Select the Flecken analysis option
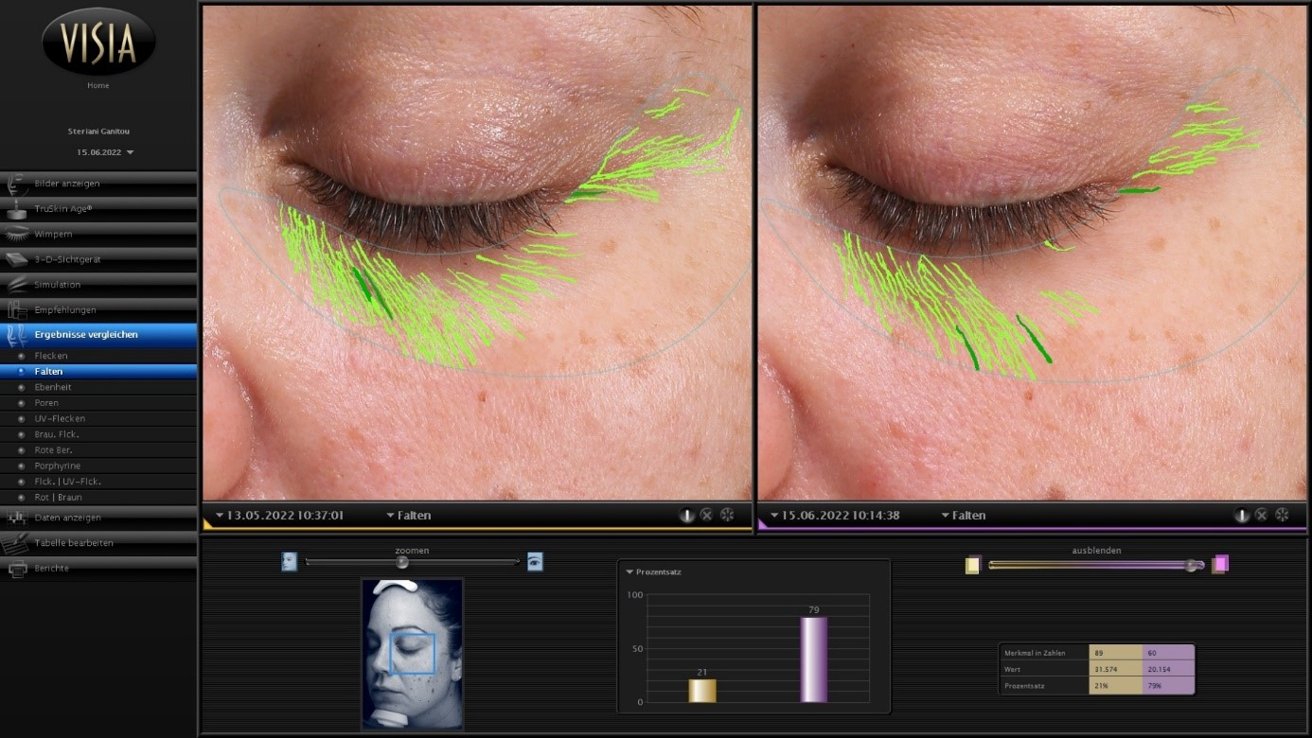Image resolution: width=1312 pixels, height=738 pixels. [51, 356]
